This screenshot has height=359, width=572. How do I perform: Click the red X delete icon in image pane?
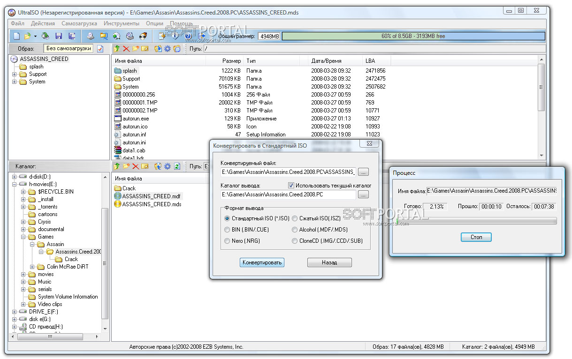(126, 49)
